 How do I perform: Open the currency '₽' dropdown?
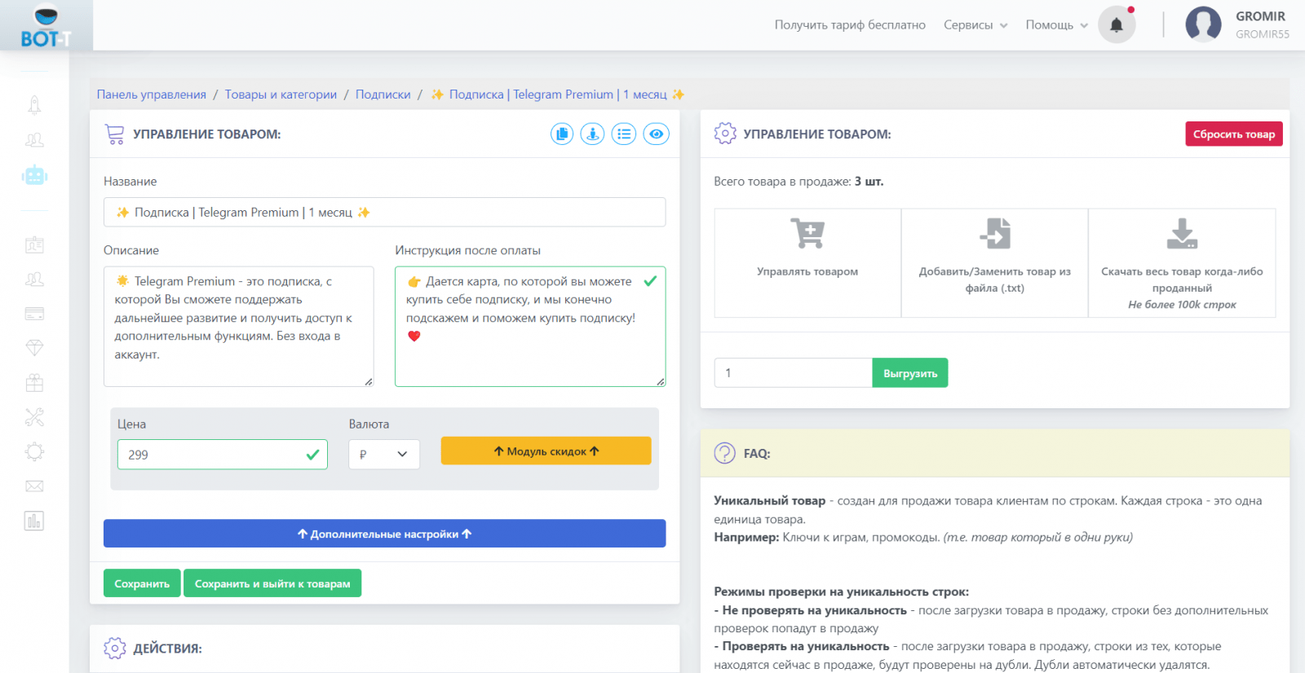[384, 455]
